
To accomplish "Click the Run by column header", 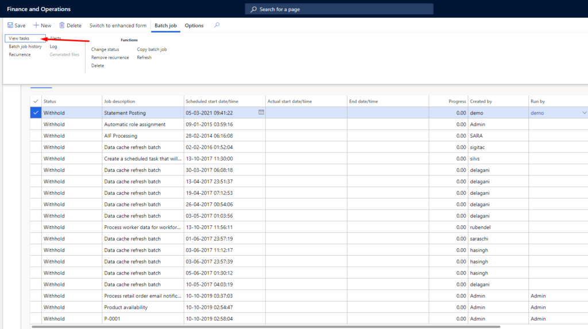I will 537,101.
